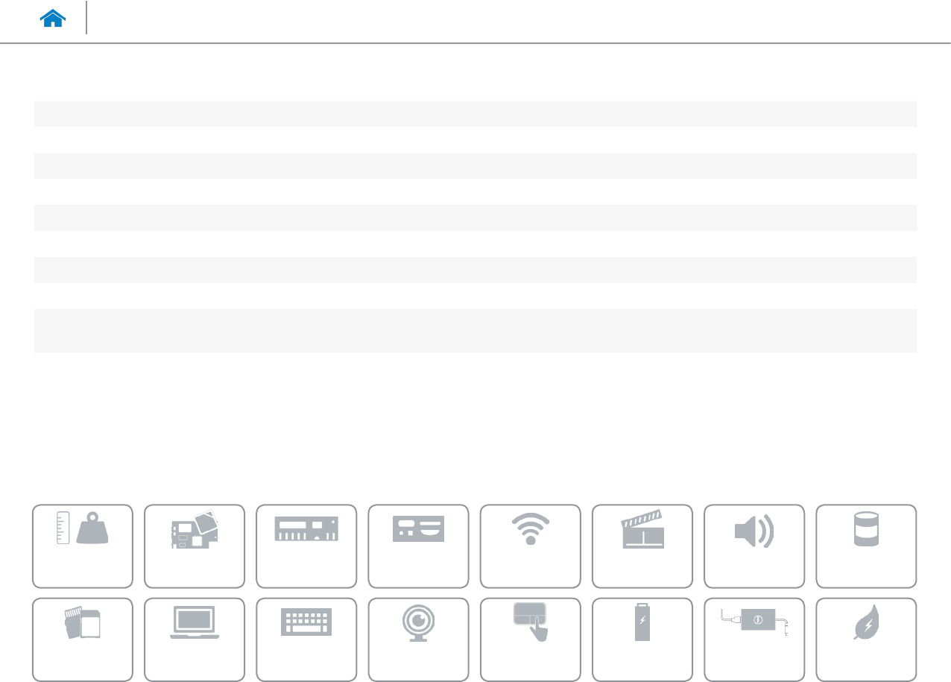951x682 pixels.
Task: Click the vertical divider beside the home icon
Action: tap(86, 18)
